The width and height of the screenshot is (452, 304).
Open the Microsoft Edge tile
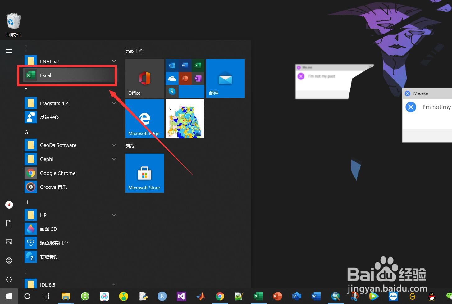click(144, 119)
